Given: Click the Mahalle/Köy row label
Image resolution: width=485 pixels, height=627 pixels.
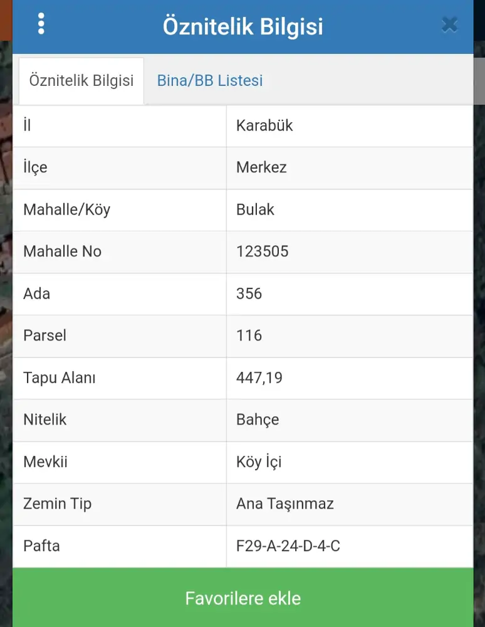Looking at the screenshot, I should pos(66,209).
